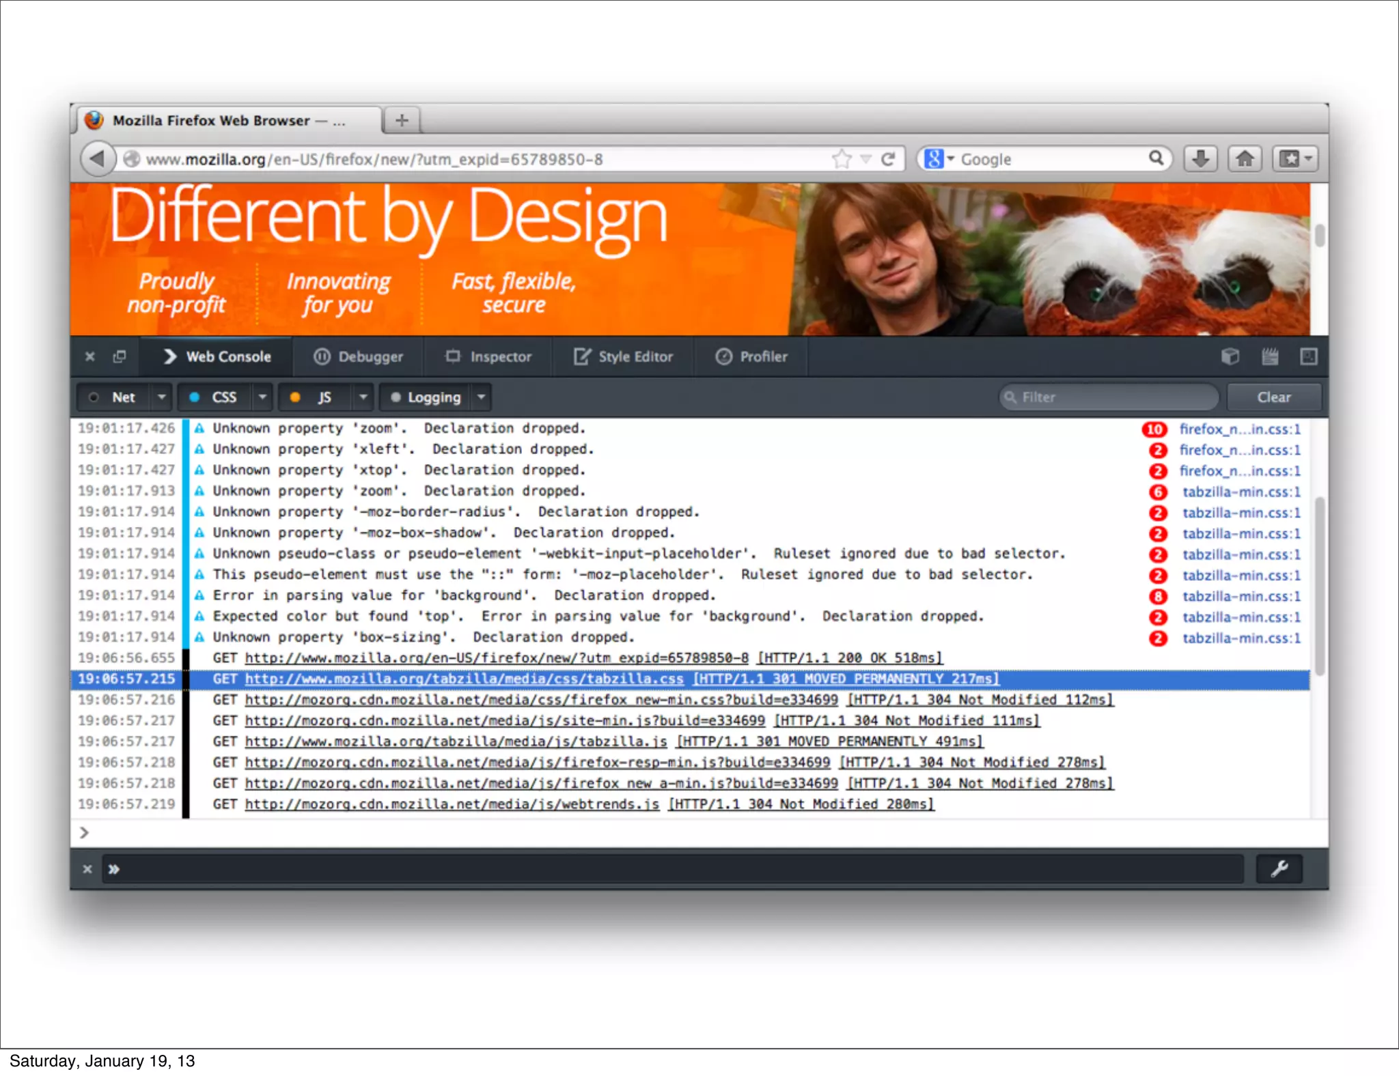Click the reload page icon

[x=887, y=159]
